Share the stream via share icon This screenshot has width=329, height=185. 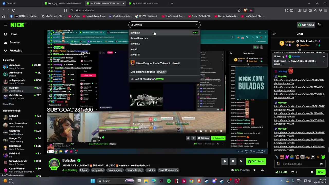(x=254, y=170)
